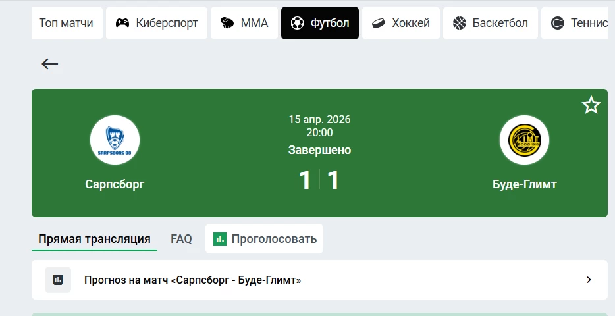Select the Футбол sport tab

coord(320,23)
